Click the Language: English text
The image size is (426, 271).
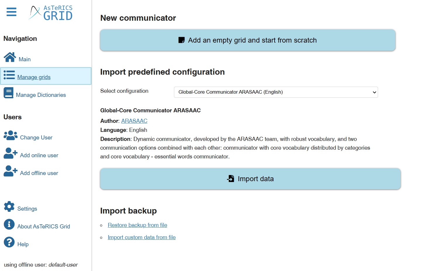point(124,130)
